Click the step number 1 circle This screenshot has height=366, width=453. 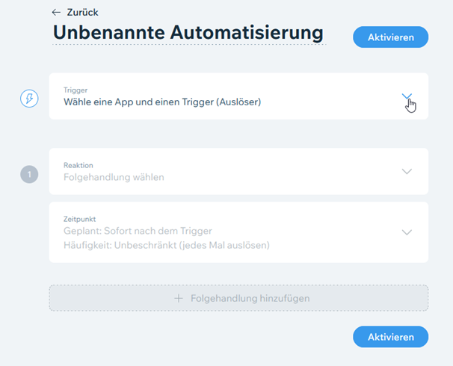pos(29,174)
